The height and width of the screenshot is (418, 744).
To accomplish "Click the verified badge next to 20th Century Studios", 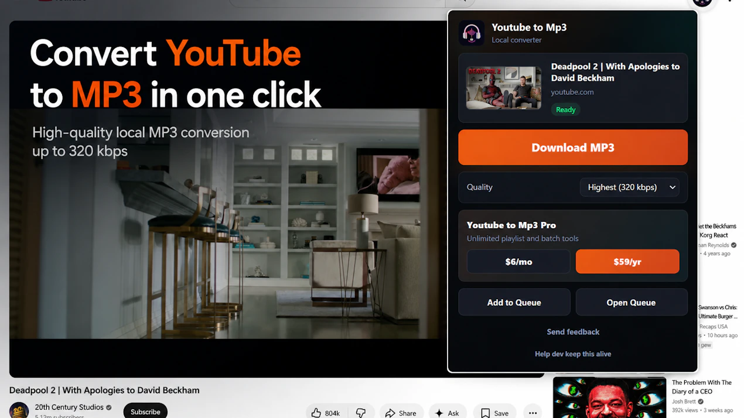I will pos(109,407).
